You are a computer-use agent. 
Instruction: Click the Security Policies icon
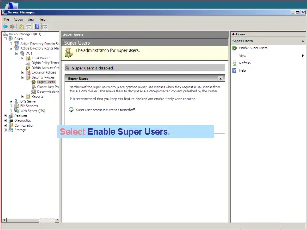[28, 77]
